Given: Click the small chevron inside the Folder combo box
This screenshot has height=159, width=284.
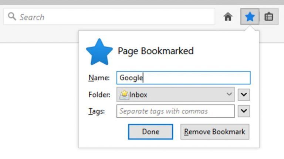Looking at the screenshot, I should click(229, 95).
